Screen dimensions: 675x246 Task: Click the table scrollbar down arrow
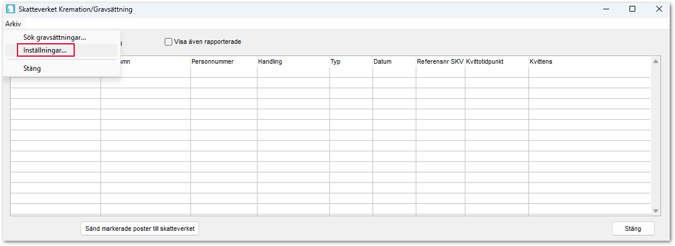656,211
